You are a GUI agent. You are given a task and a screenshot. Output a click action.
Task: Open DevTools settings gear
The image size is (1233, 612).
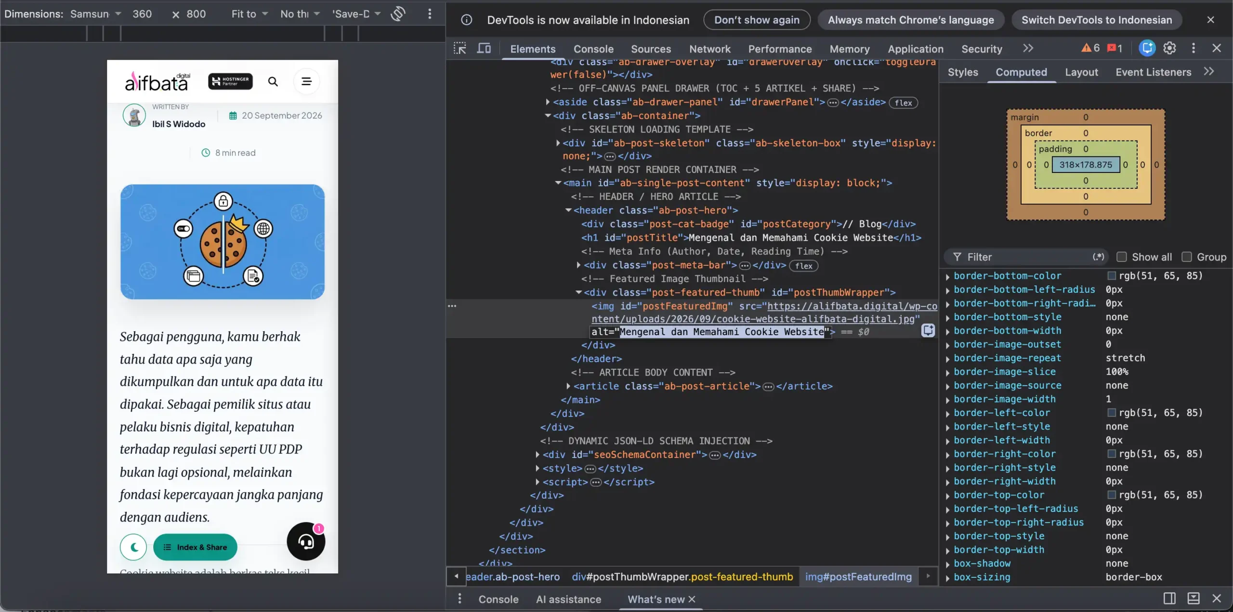1169,48
